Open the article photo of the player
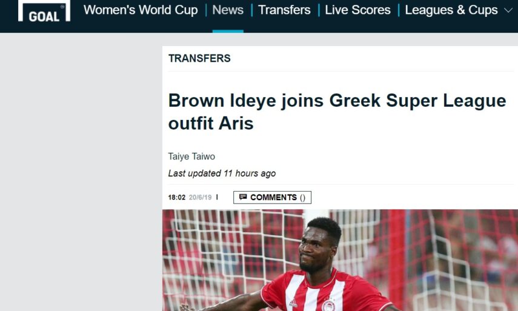 (x=340, y=260)
